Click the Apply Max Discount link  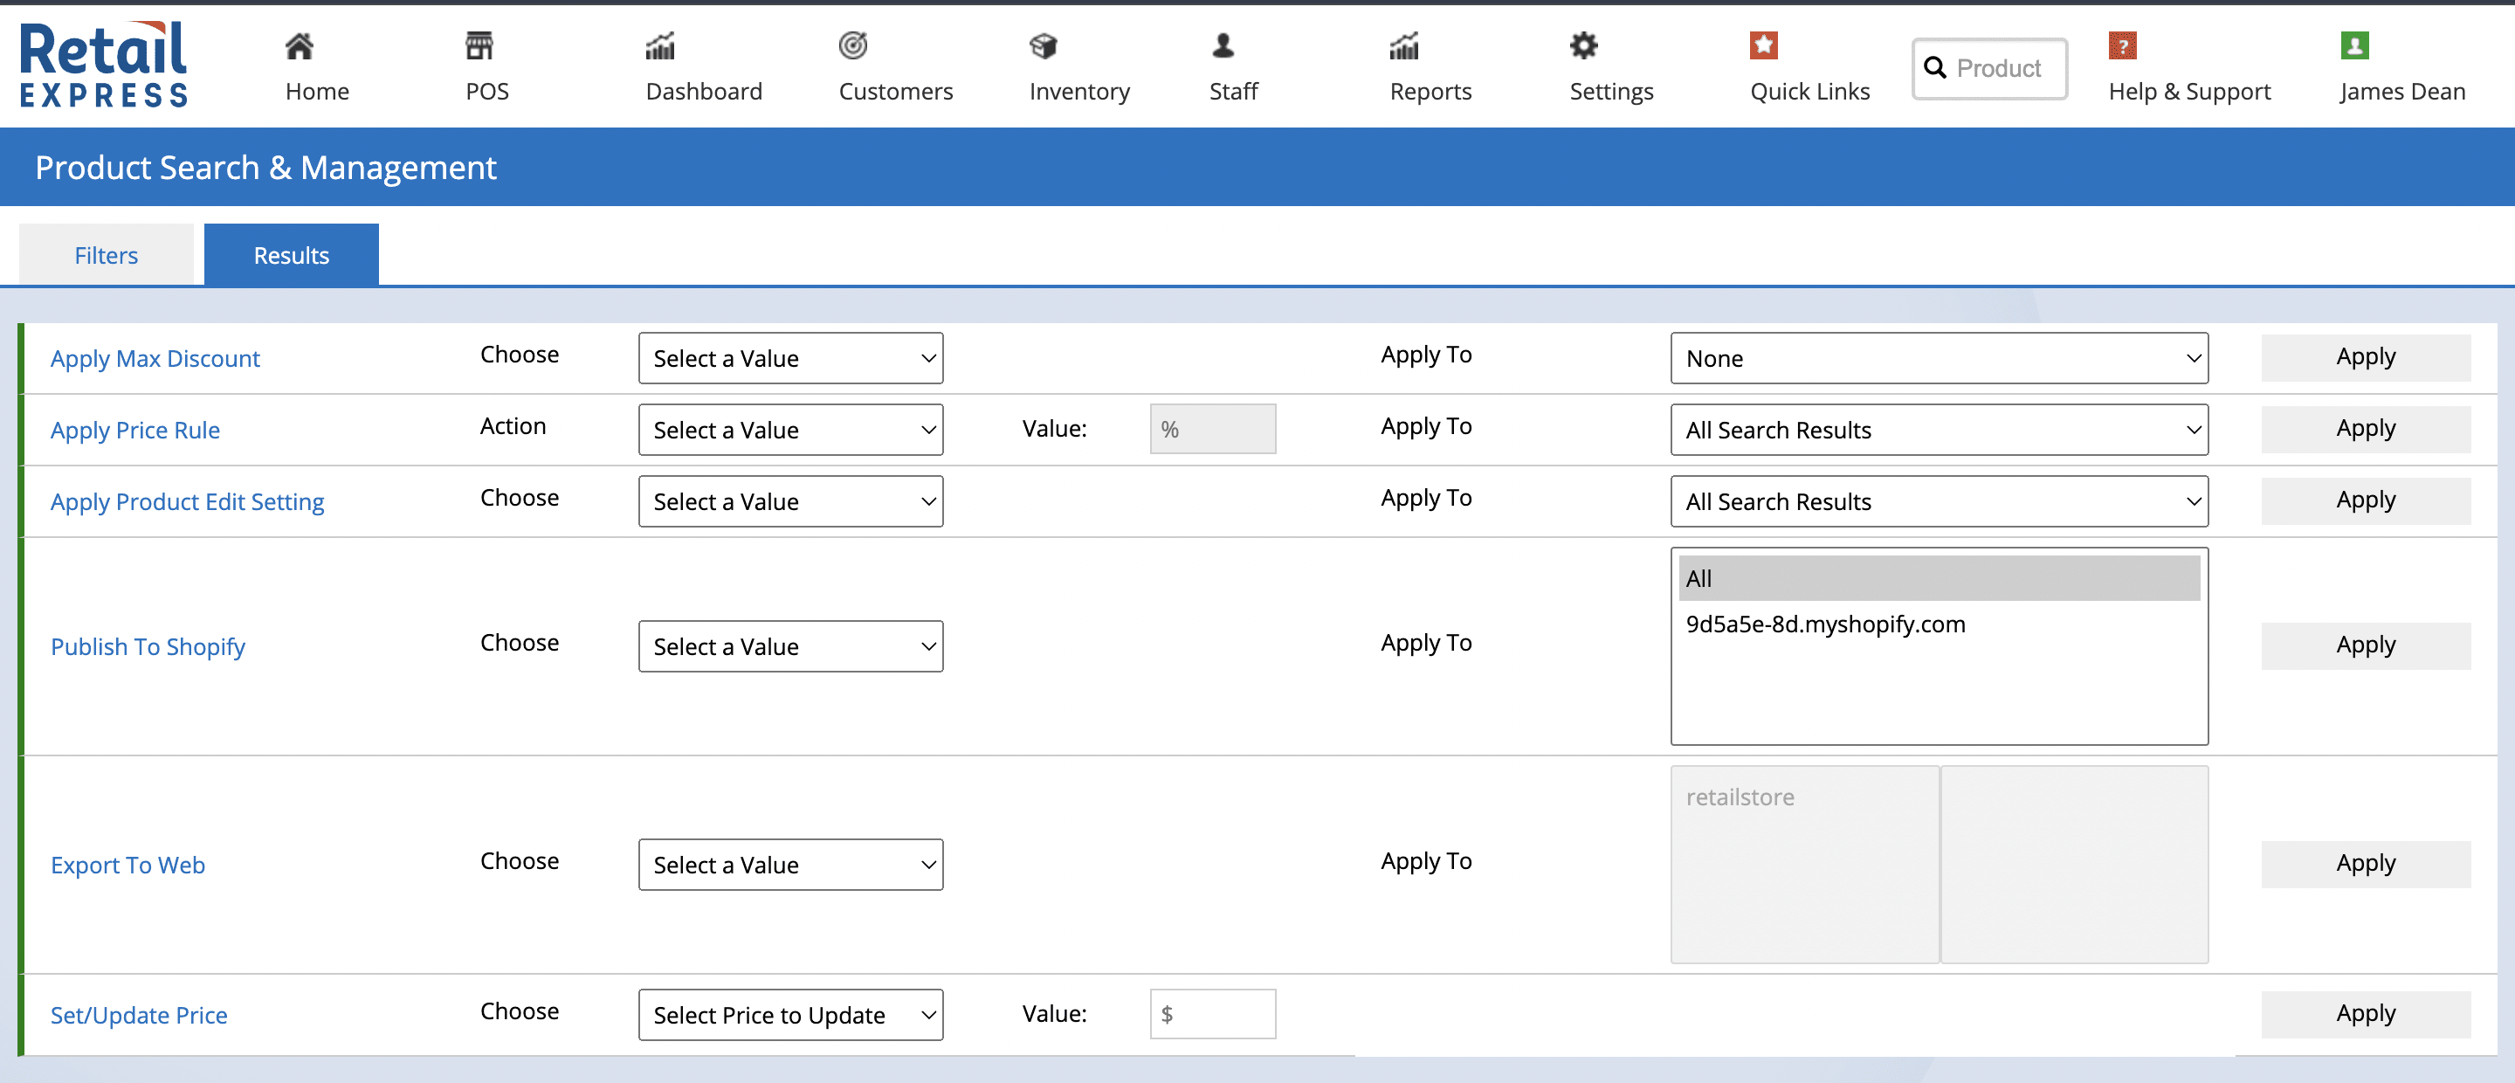tap(155, 358)
